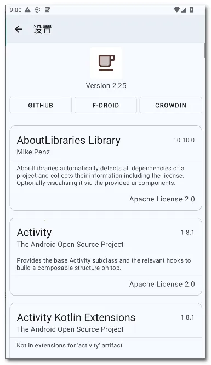Click the vertical scrollbar handle
This screenshot has height=365, width=211.
tap(204, 50)
